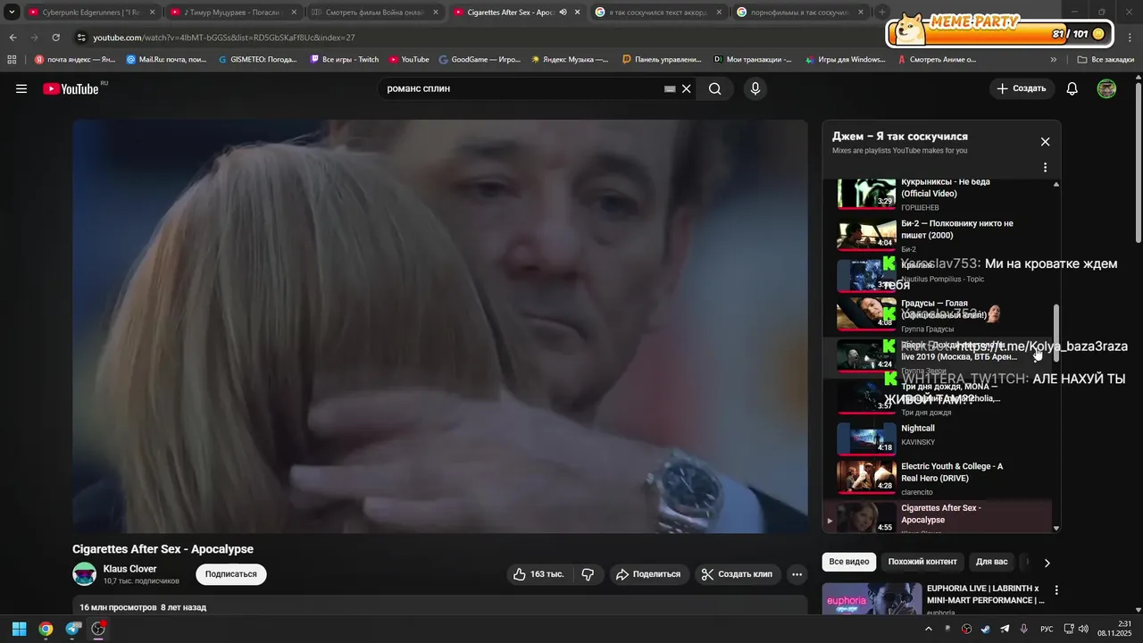Switch to Cyberpunk: Edgerunners tab
The width and height of the screenshot is (1143, 643).
(x=92, y=13)
